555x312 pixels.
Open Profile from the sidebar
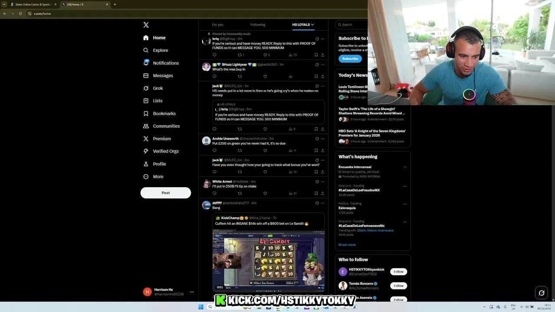[154, 164]
